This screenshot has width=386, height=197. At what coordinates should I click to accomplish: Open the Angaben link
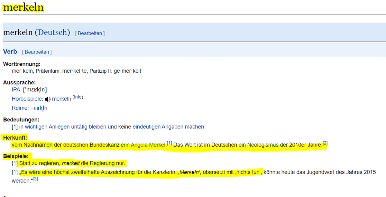tap(172, 127)
